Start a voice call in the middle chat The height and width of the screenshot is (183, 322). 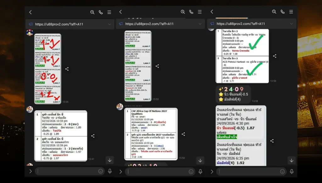point(191,12)
